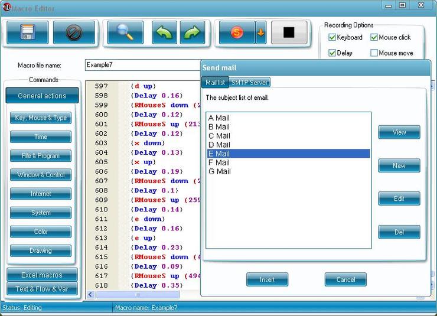This screenshot has height=316, width=437.
Task: Toggle the Keyboard recording checkbox
Action: tap(332, 37)
